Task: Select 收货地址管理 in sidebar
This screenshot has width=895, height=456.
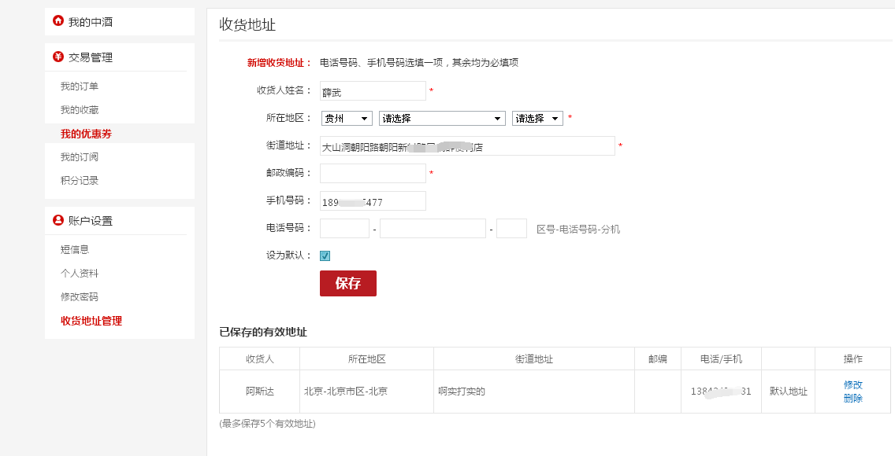Action: pos(91,321)
